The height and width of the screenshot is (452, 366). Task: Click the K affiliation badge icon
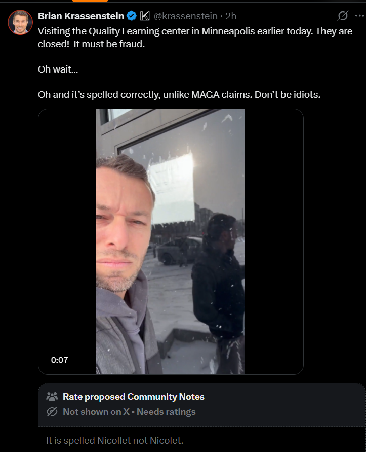145,16
